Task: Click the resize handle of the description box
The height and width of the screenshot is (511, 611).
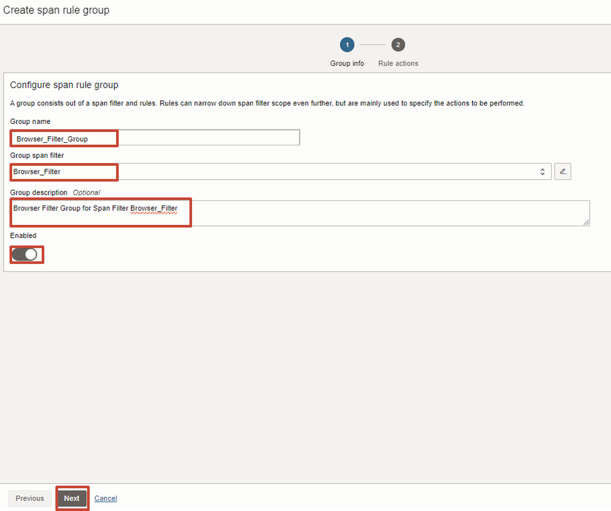Action: [x=586, y=222]
